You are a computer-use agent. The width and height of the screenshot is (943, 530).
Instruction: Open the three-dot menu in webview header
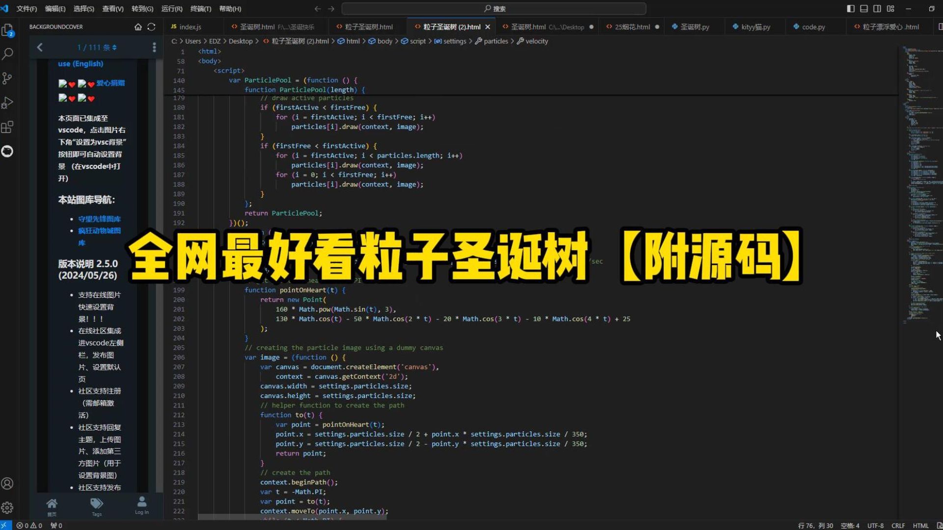coord(154,47)
